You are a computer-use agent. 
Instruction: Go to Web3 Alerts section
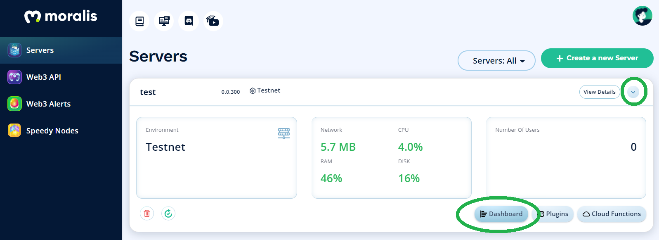[x=61, y=104]
